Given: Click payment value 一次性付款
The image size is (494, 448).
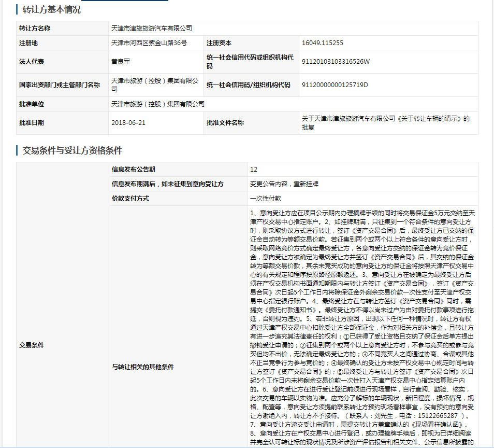Looking at the screenshot, I should (266, 199).
